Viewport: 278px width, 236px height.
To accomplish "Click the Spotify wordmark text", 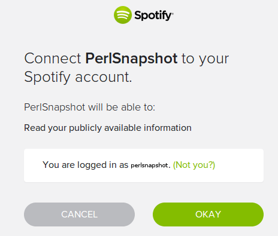I will click(153, 16).
